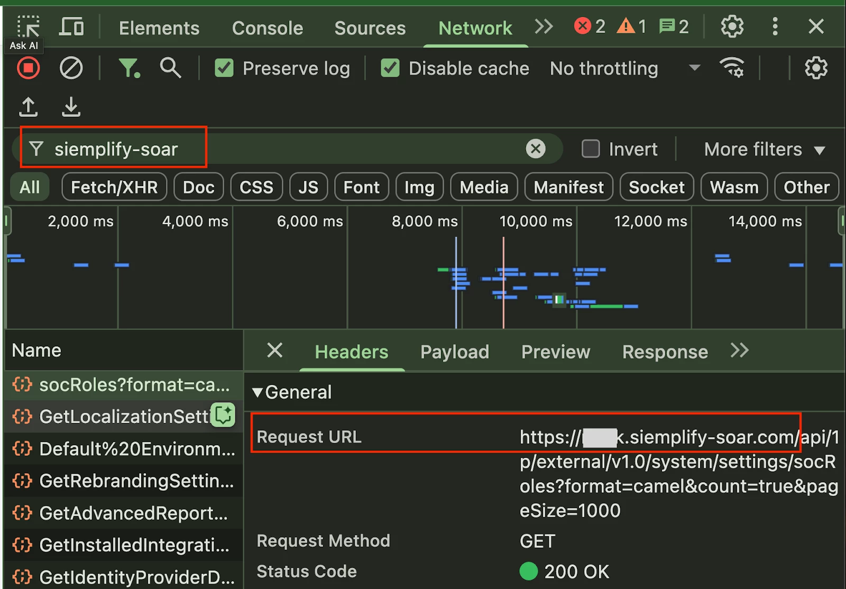Viewport: 846px width, 589px height.
Task: Clear the siemplify-soar filter text
Action: tap(536, 149)
